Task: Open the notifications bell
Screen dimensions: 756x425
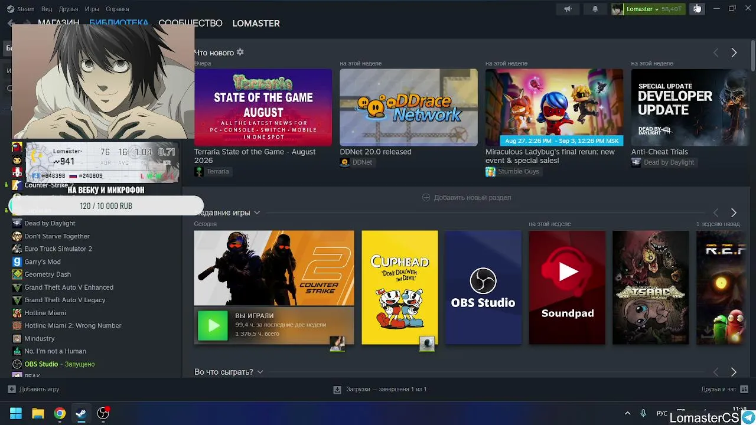Action: pyautogui.click(x=595, y=9)
